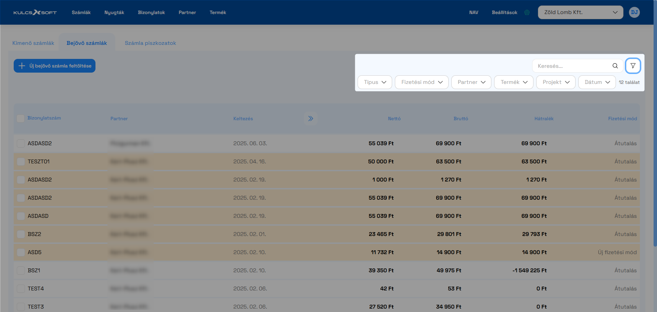Sort by the Keltezés column header

coord(243,118)
